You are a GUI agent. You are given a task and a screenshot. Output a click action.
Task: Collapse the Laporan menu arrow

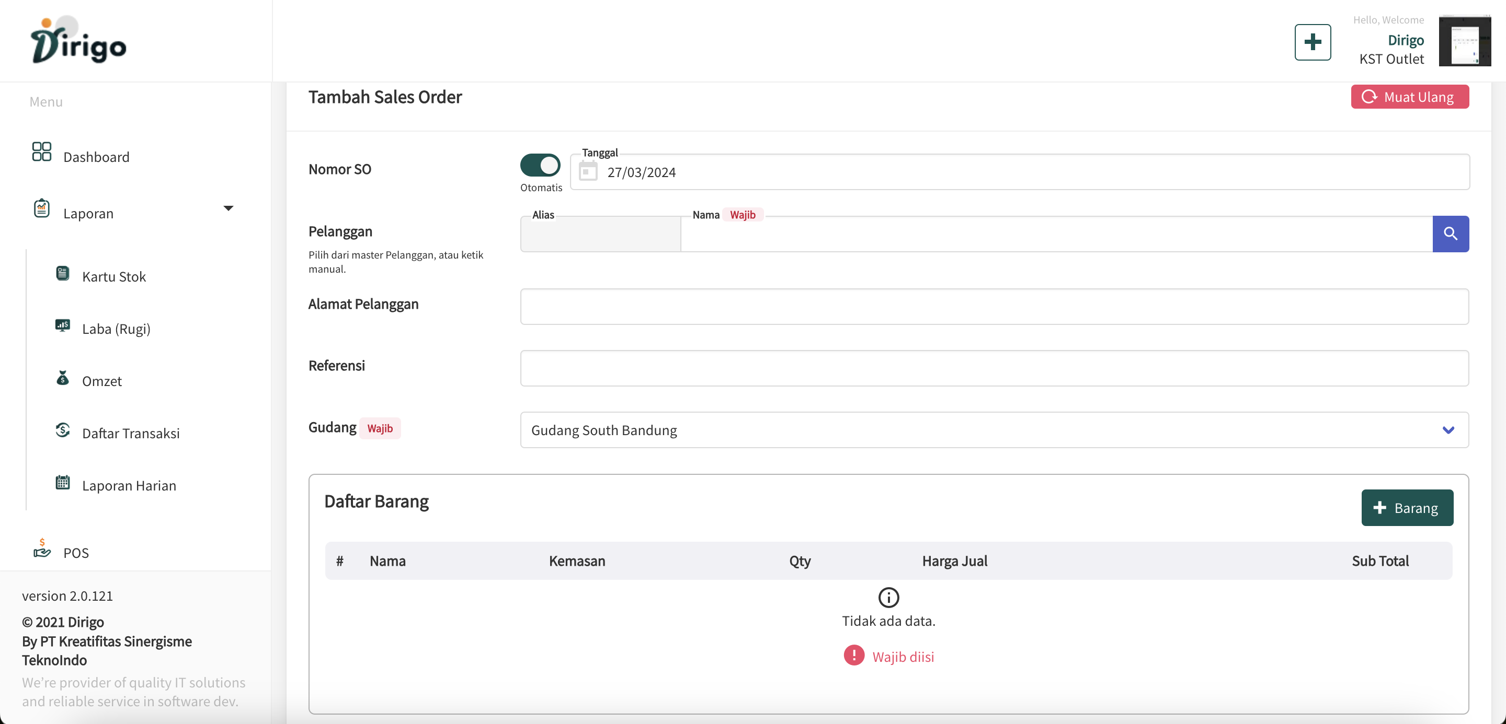coord(229,208)
